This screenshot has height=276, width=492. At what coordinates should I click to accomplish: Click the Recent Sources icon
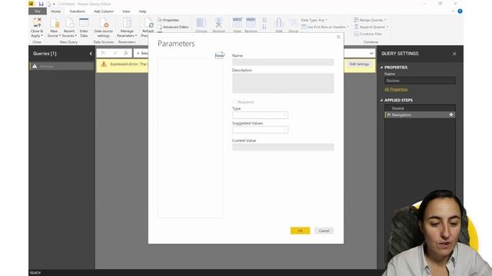[69, 23]
